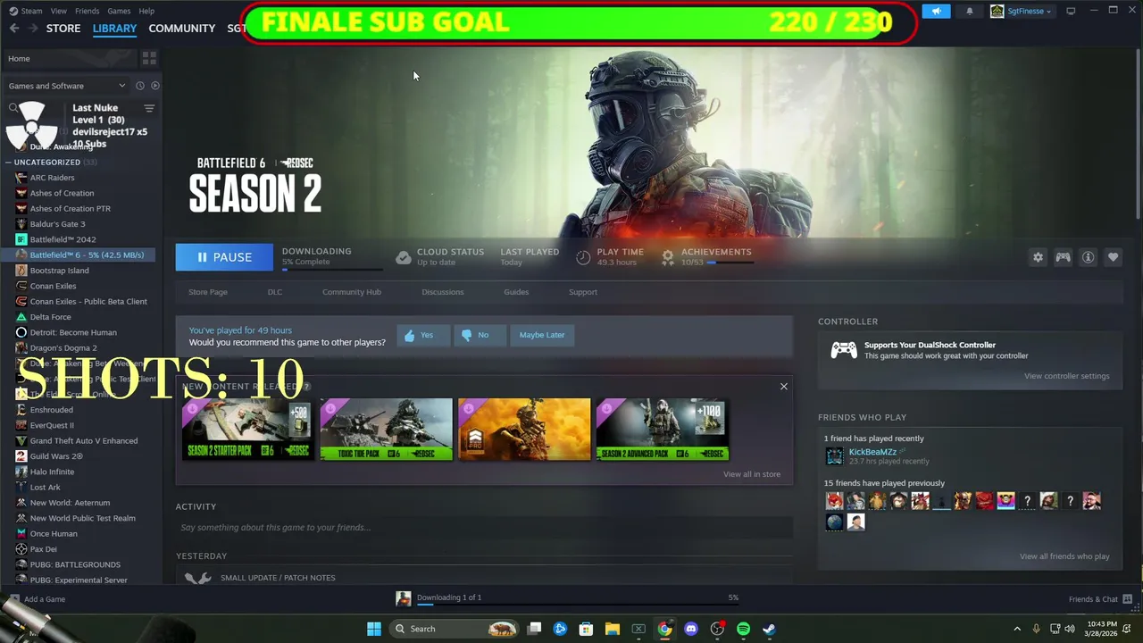
Task: Open Season 2 Starter Pack thumbnail
Action: tap(248, 430)
